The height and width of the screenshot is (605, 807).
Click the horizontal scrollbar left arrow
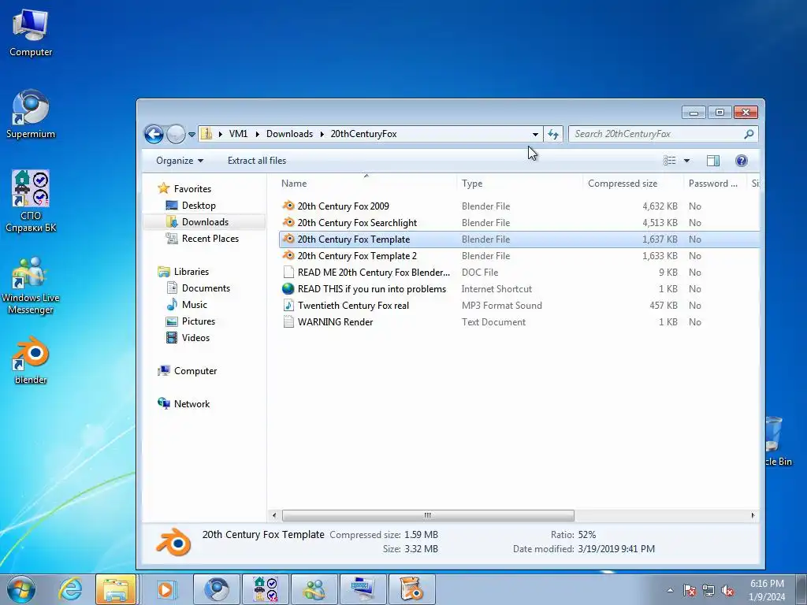273,515
